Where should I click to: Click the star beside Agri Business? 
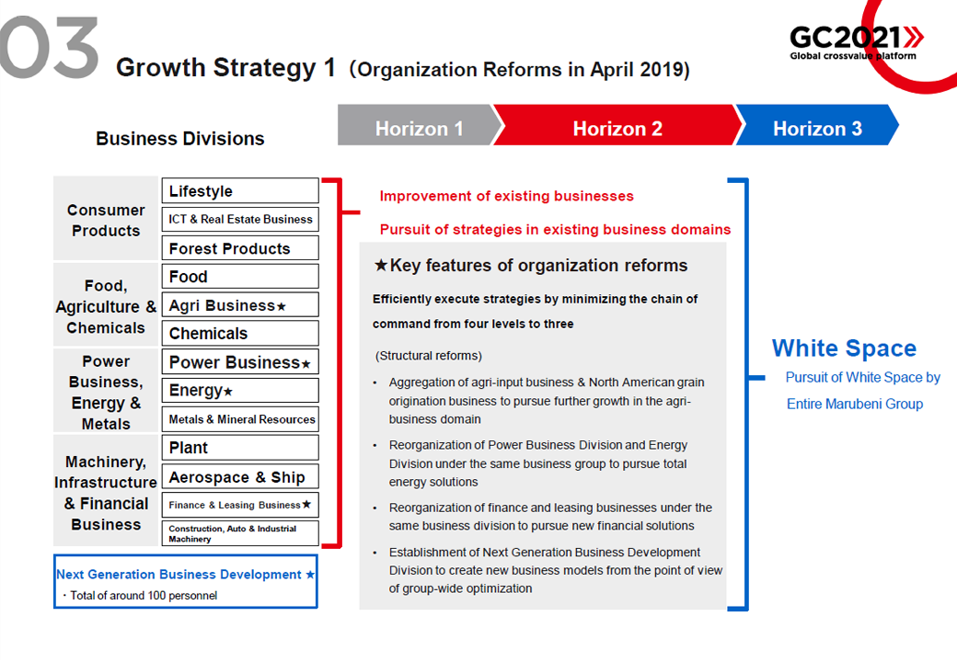pyautogui.click(x=282, y=306)
